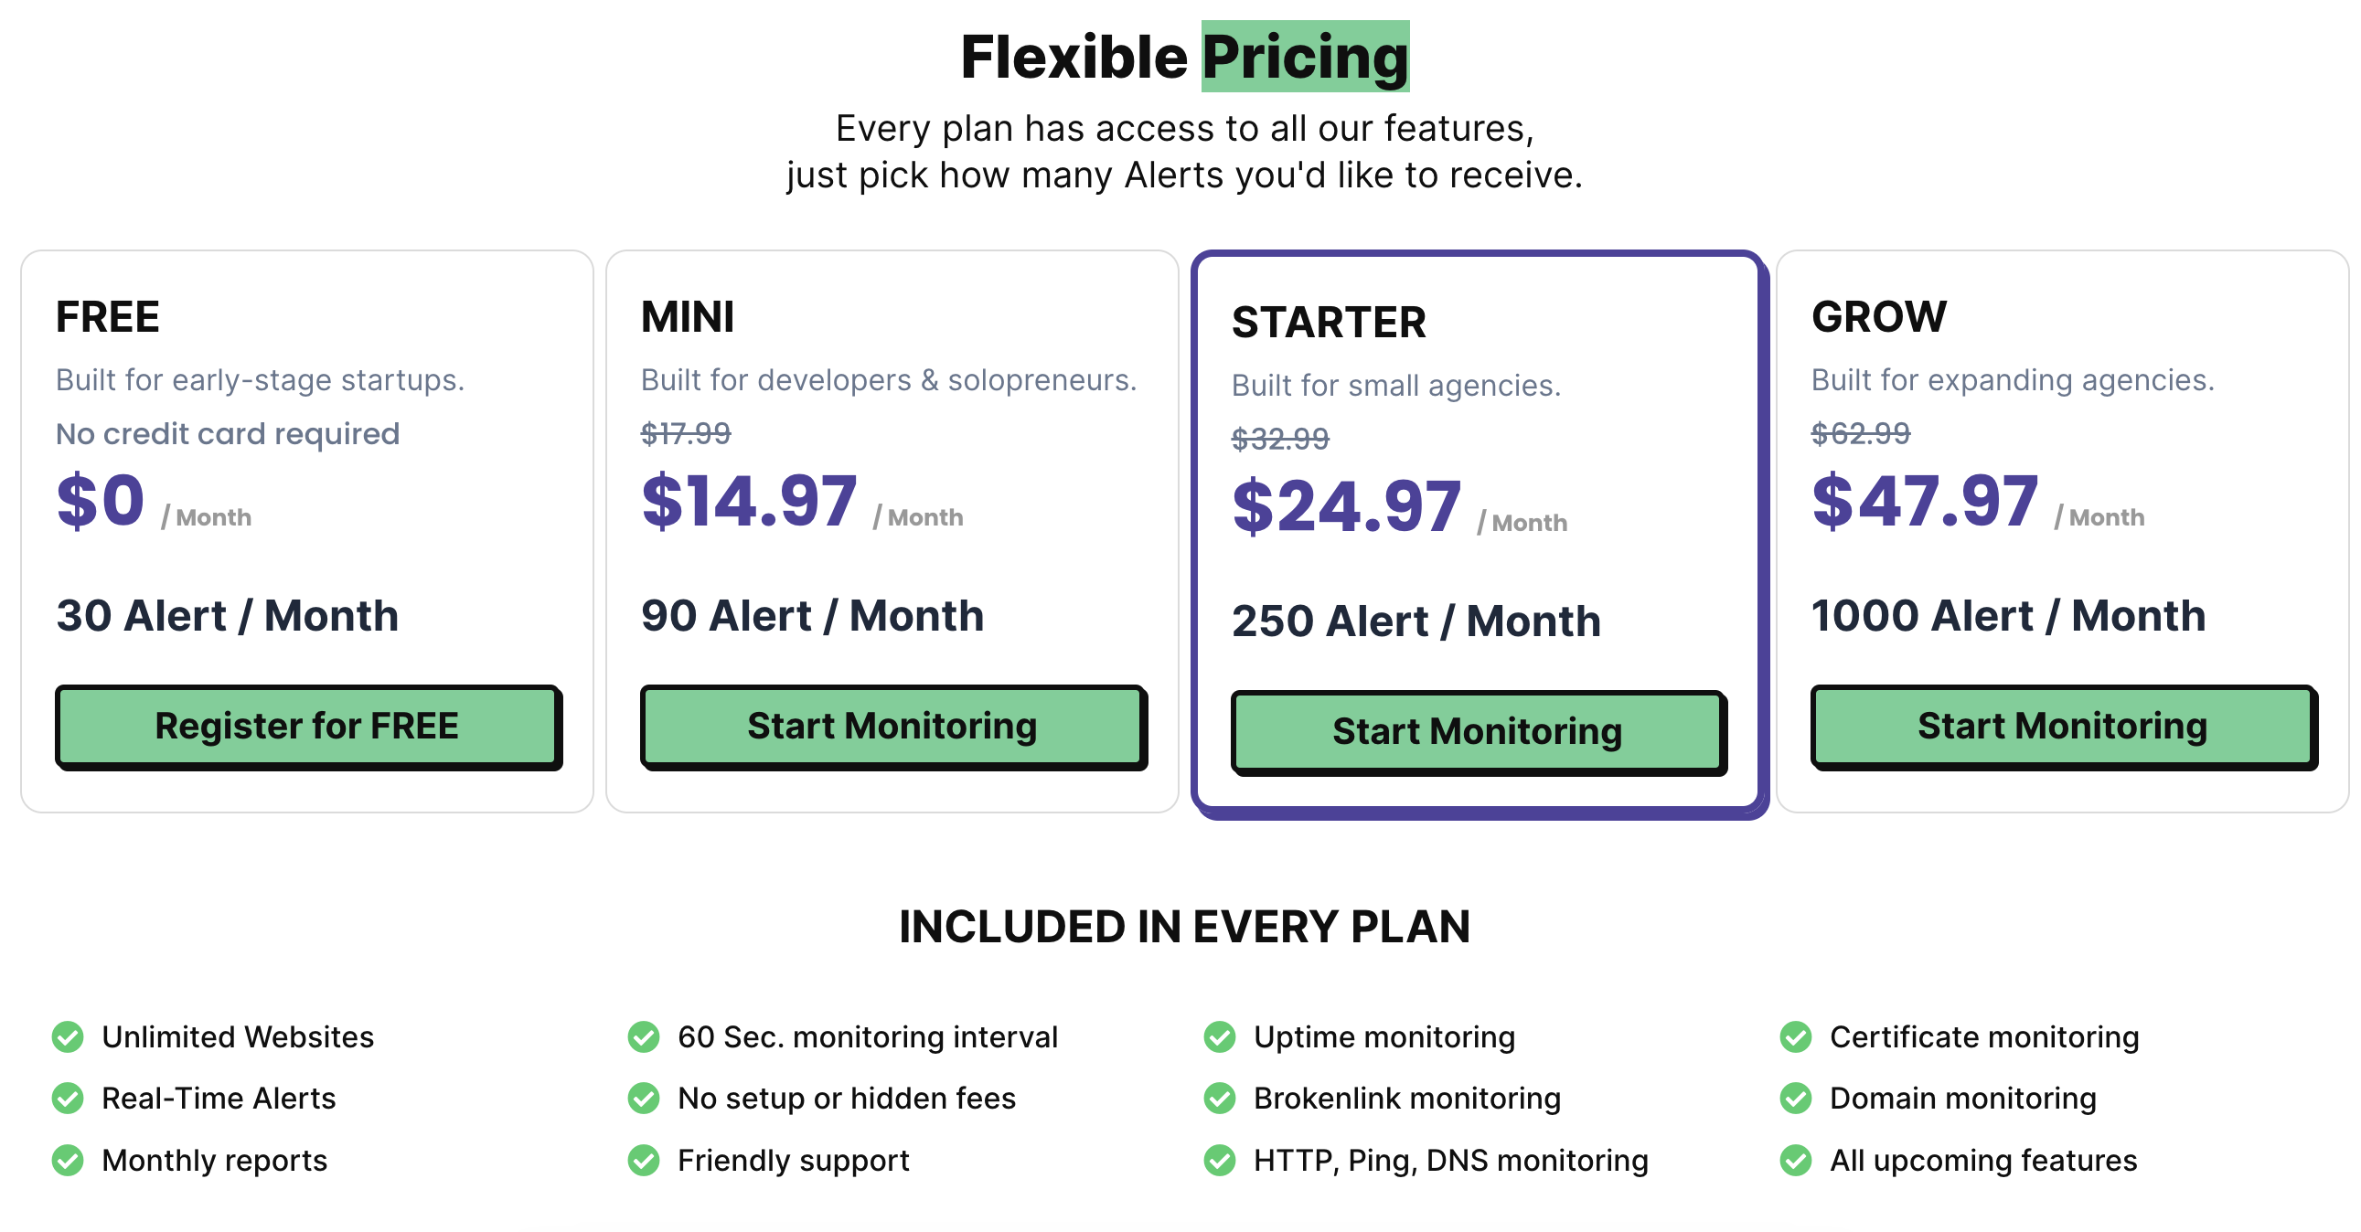The height and width of the screenshot is (1232, 2361).
Task: Click the checkmark icon beside Real-Time Alerts
Action: 68,1099
